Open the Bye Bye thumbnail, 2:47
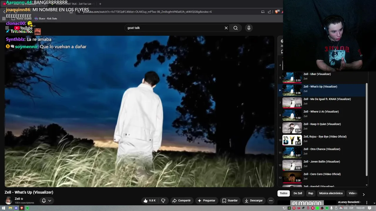The width and height of the screenshot is (376, 211). (292, 140)
